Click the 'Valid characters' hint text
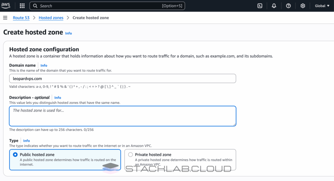This screenshot has width=334, height=181. 70,86
